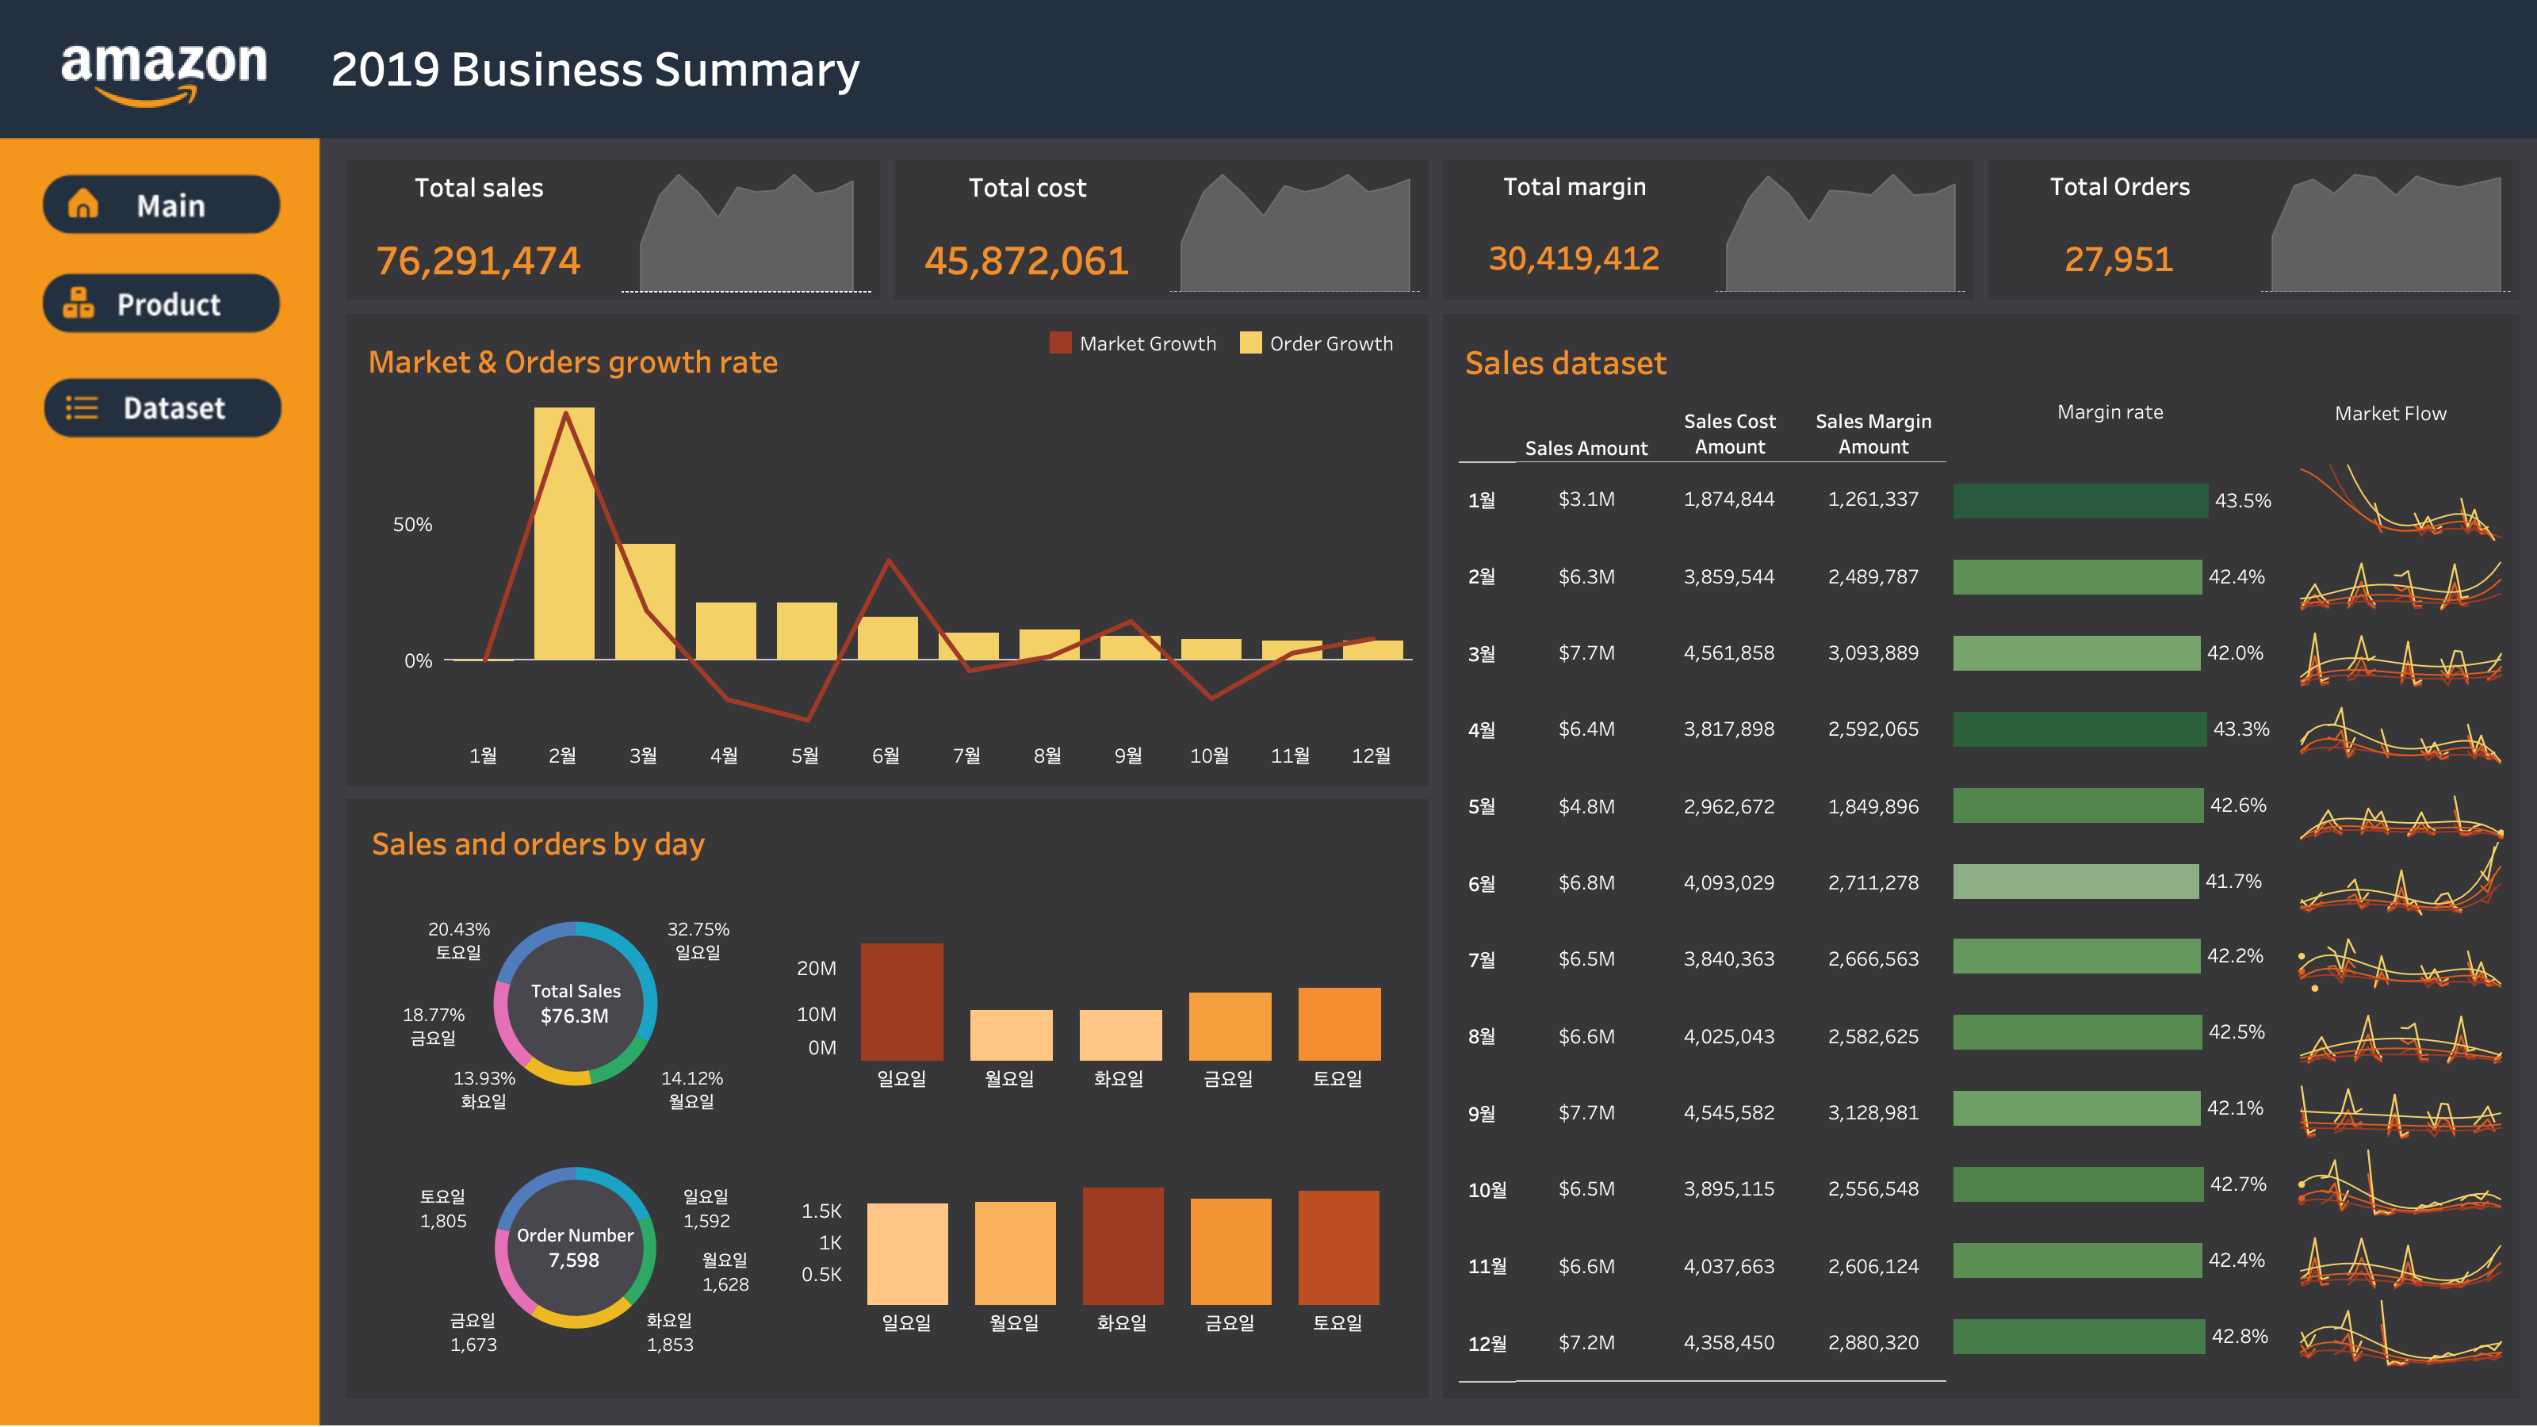Click the Amazon logo
Screen dimensions: 2537x1427
click(x=163, y=71)
